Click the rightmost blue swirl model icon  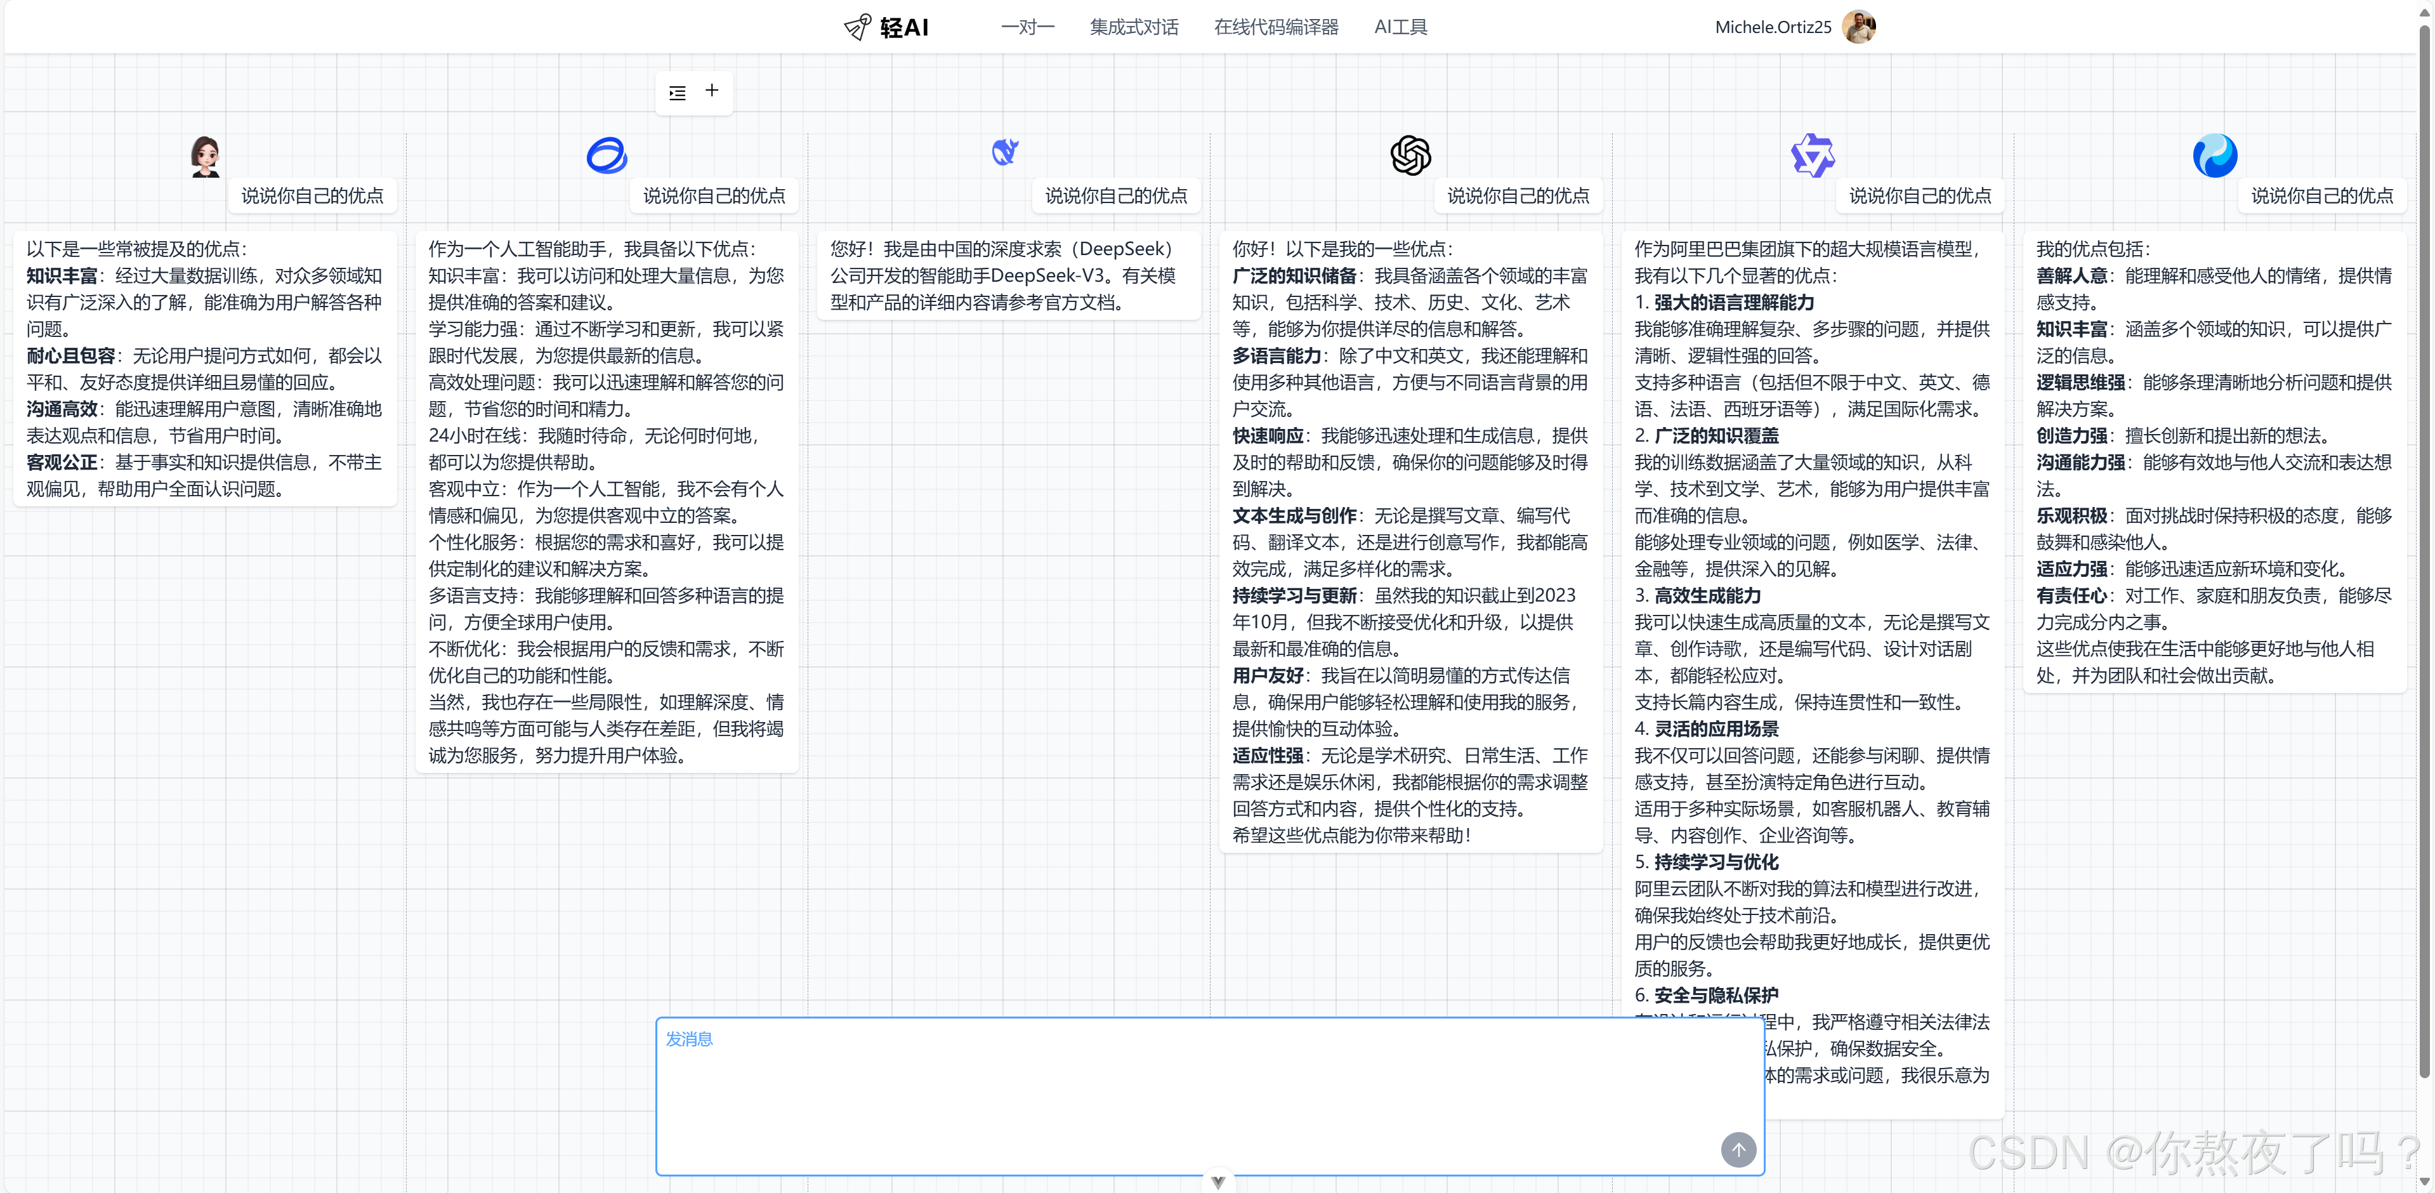pos(2215,154)
